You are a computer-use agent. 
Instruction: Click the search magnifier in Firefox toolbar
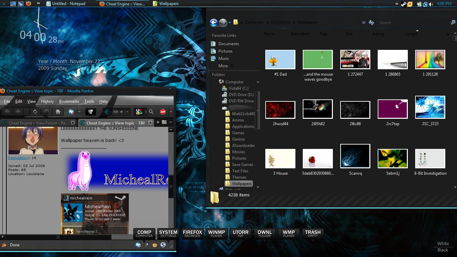click(x=151, y=112)
